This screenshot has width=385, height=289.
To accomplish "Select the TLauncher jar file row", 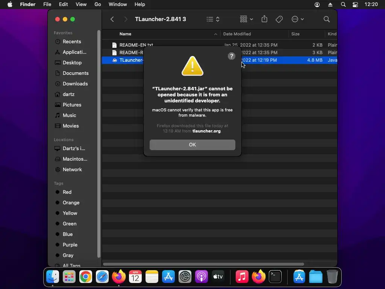I will click(219, 60).
